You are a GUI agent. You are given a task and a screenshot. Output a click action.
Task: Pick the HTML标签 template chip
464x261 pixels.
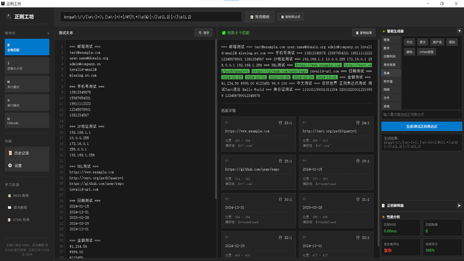[426, 52]
